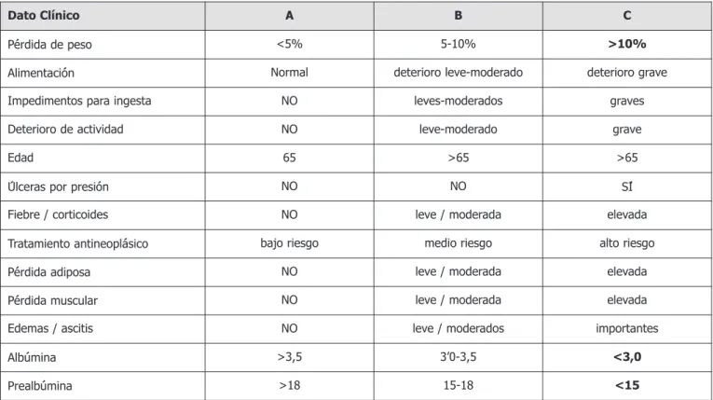Image resolution: width=713 pixels, height=400 pixels.
Task: Click the 'Pérdida de peso' row label
Action: [49, 45]
